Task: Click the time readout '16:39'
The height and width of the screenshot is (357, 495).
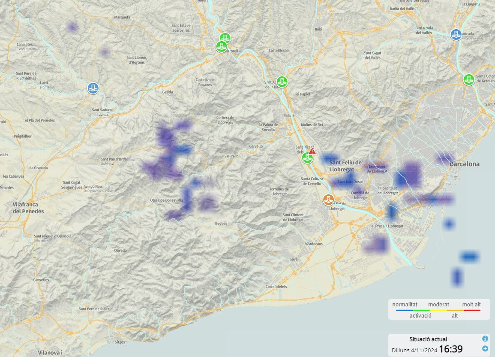Action: point(451,349)
